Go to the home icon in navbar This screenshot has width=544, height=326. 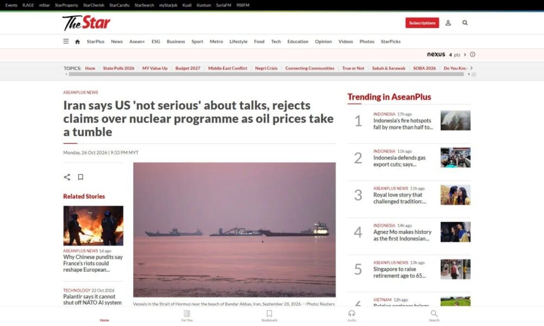(77, 42)
